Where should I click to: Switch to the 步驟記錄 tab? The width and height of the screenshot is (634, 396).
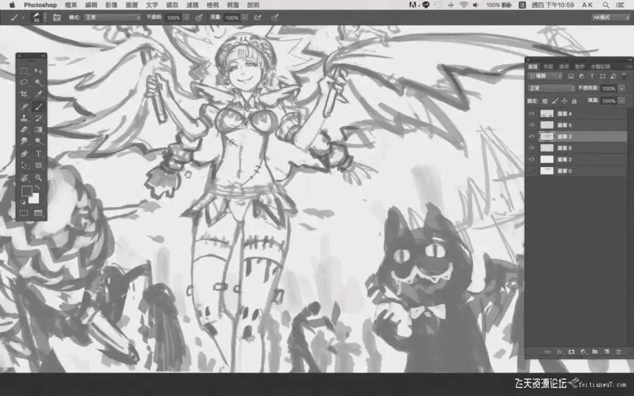(x=600, y=67)
